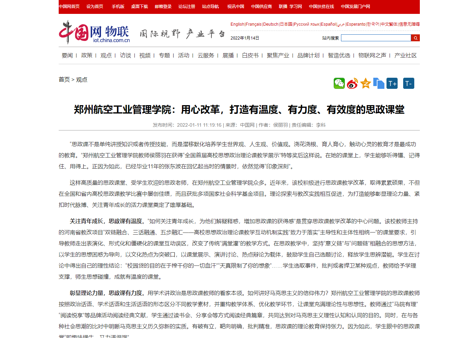
Task: Open the 活动 navigation item
Action: [x=184, y=56]
